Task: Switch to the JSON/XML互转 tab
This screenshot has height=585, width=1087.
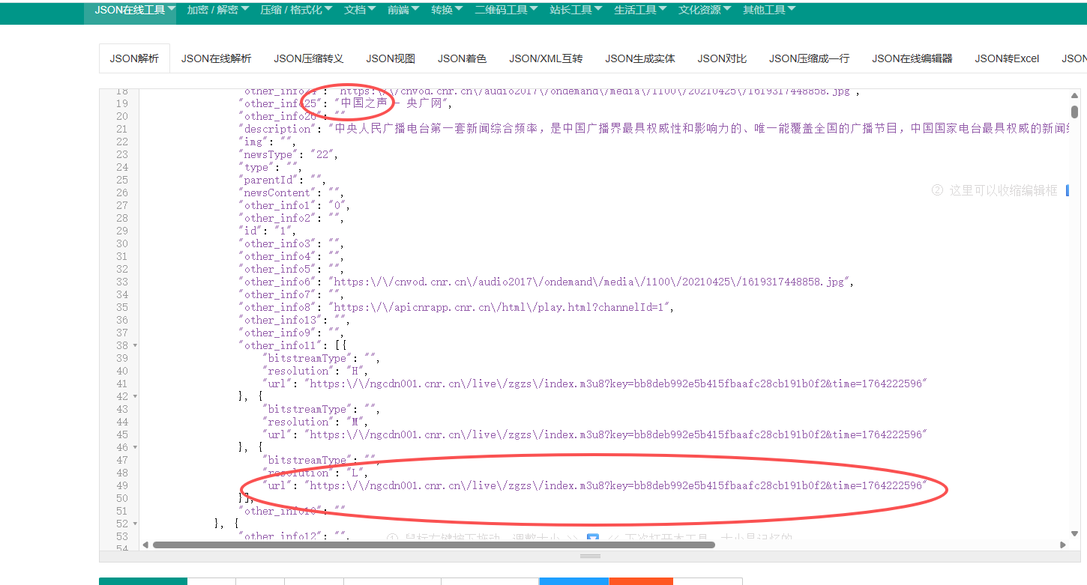Action: tap(546, 58)
